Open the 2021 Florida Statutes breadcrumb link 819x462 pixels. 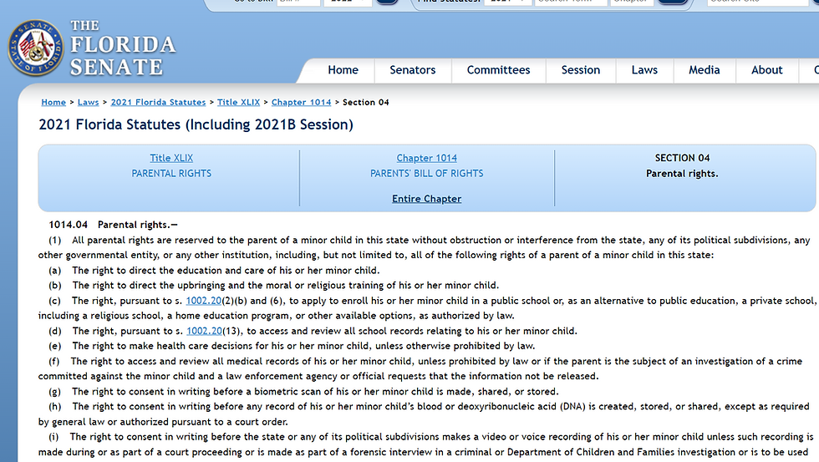click(158, 102)
